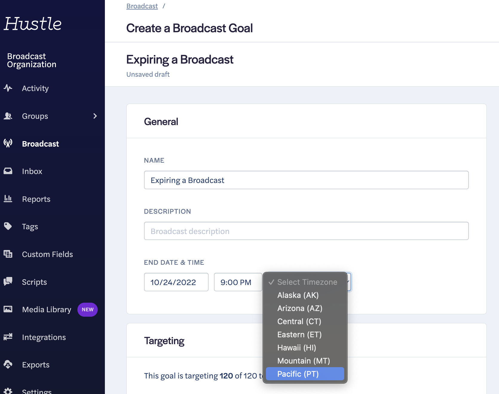Click the Broadcast Organization name

point(32,60)
